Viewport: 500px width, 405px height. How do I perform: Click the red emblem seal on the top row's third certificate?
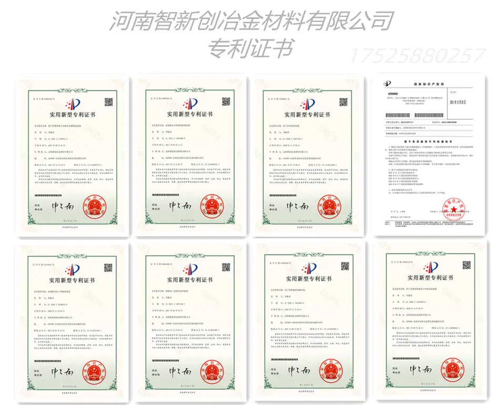329,206
